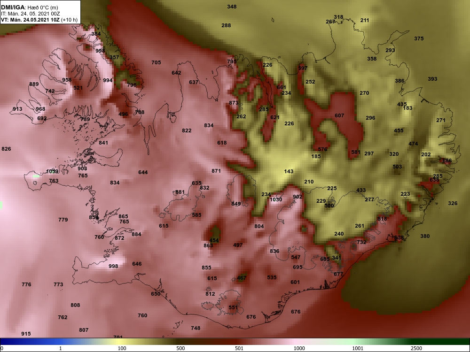
Task: Click the map value 795
Action: tap(232, 61)
